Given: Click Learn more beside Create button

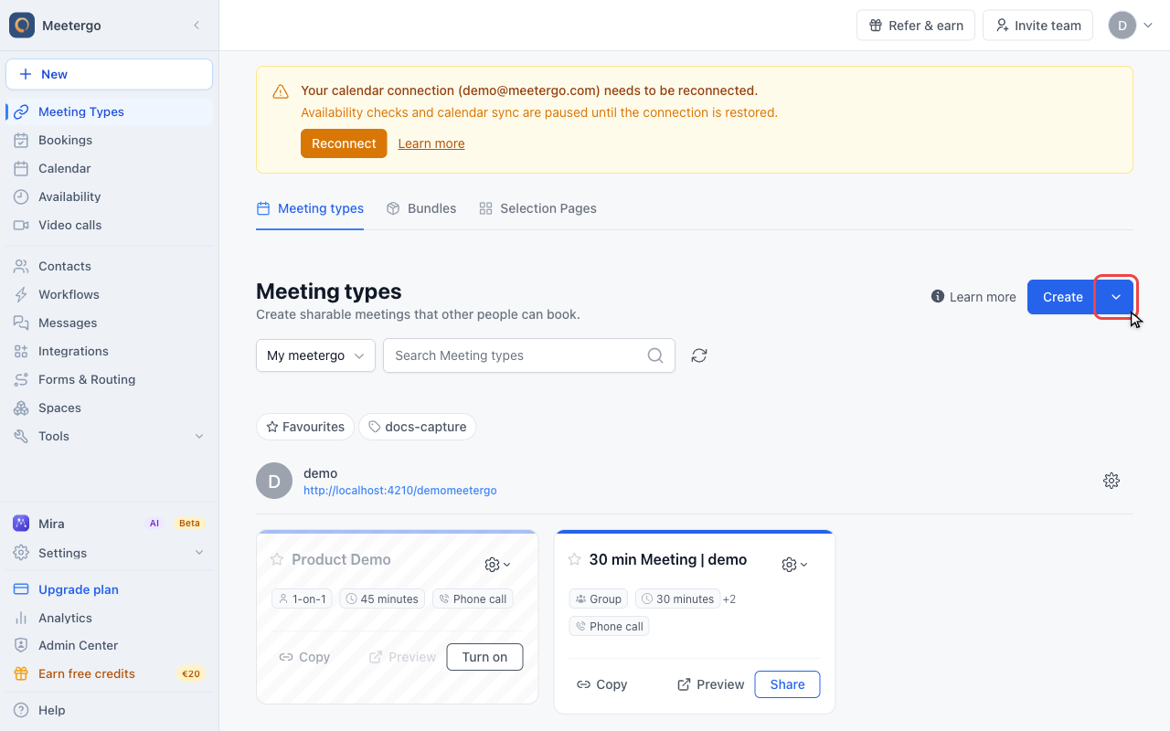Looking at the screenshot, I should pyautogui.click(x=973, y=297).
